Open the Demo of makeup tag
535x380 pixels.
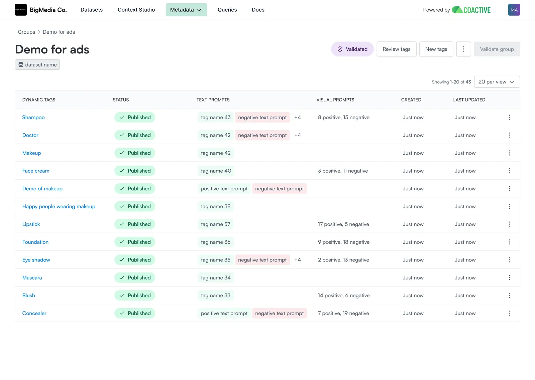click(x=42, y=188)
